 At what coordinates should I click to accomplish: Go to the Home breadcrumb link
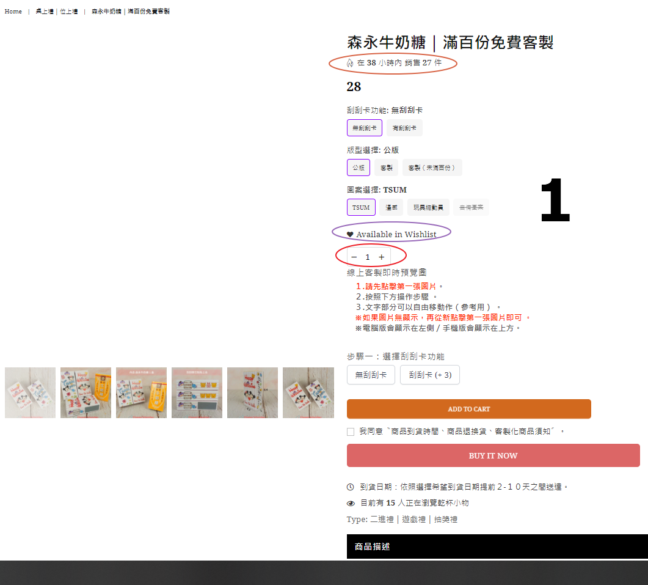point(13,11)
